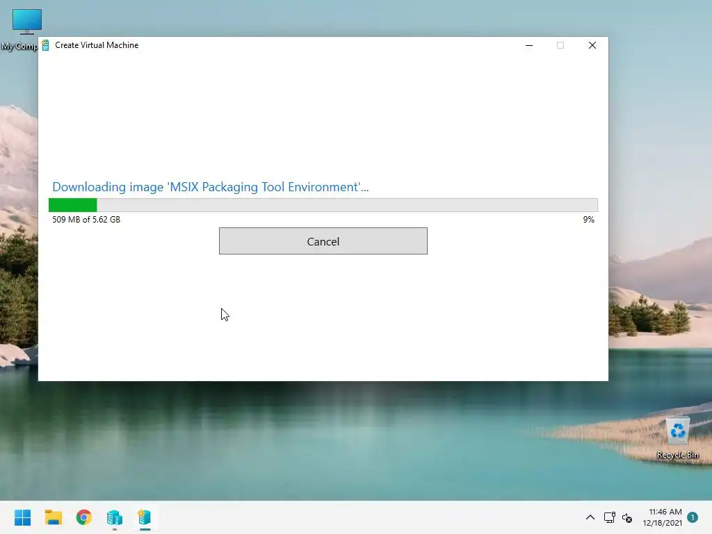Click the muted volume tray icon

[627, 517]
